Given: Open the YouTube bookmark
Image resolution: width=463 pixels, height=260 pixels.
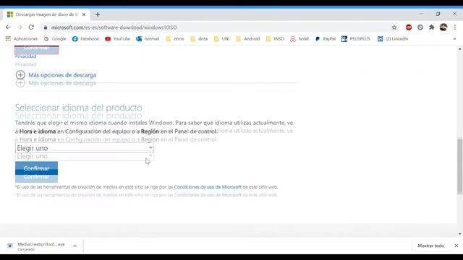Looking at the screenshot, I should [x=117, y=38].
